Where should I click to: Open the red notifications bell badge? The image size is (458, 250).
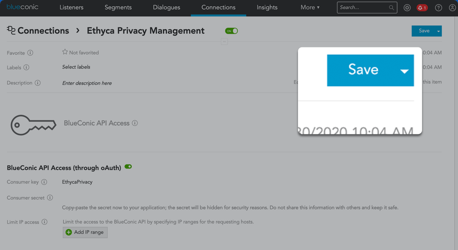tap(422, 8)
